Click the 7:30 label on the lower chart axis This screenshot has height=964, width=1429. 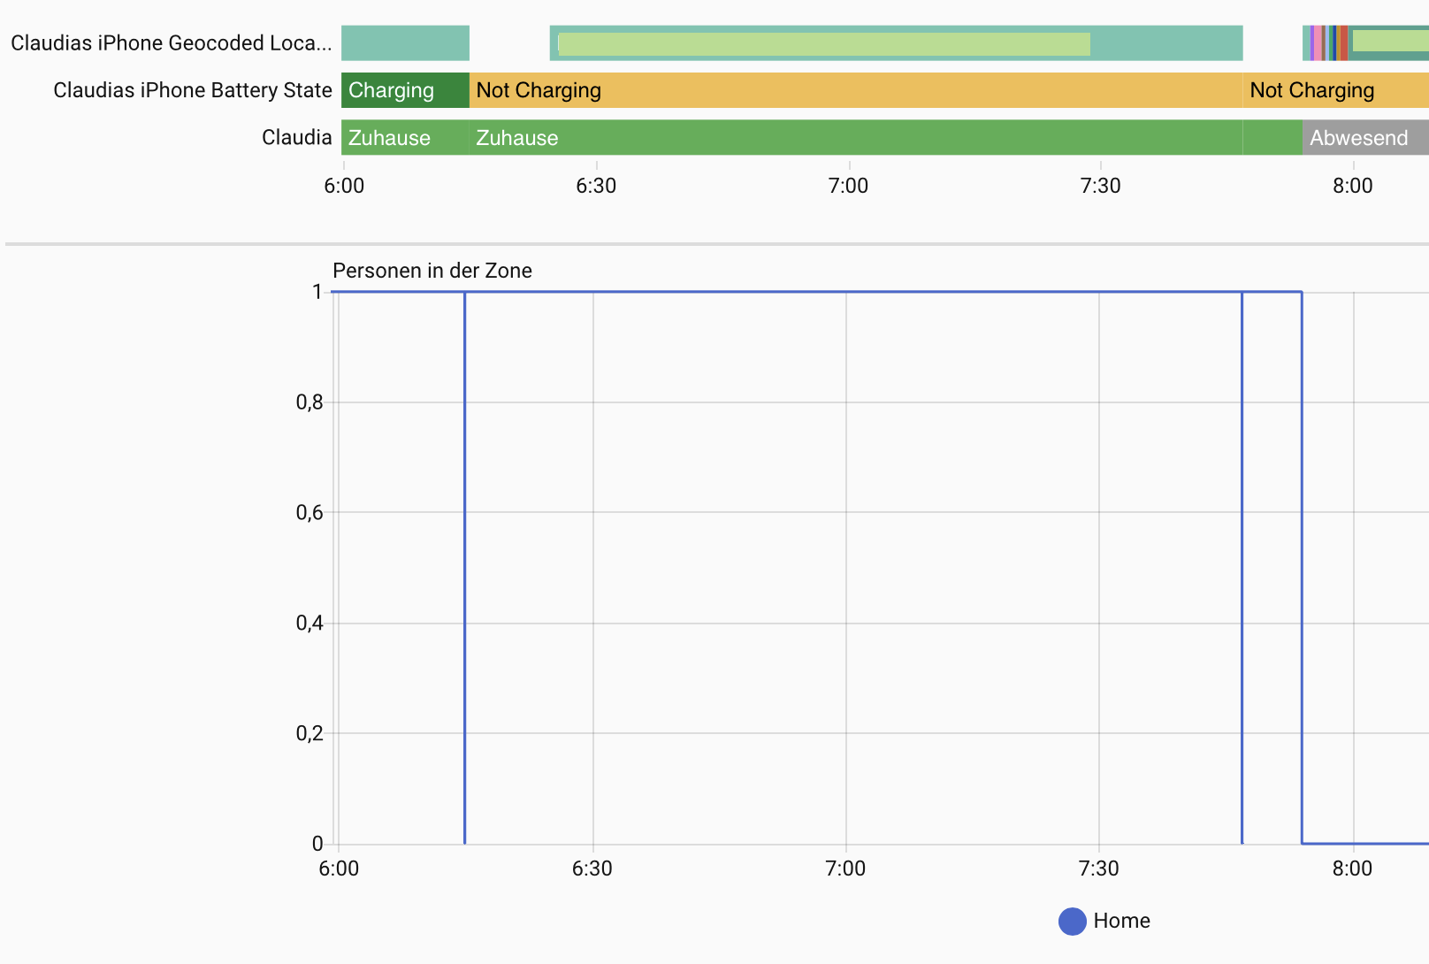(1098, 868)
